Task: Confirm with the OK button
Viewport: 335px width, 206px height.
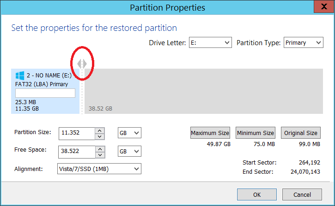Action: 257,194
